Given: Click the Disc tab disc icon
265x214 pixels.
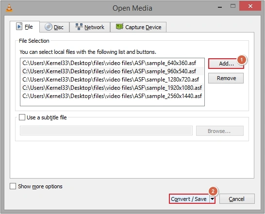Looking at the screenshot, I should pos(49,27).
